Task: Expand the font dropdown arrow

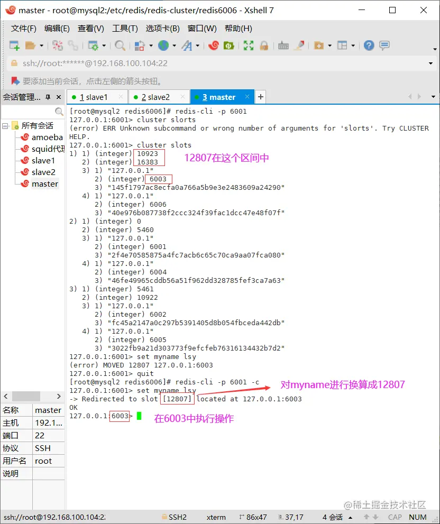Action: (198, 45)
